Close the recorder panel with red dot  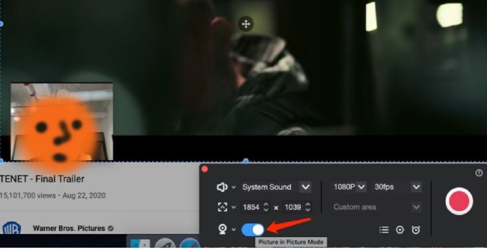[x=205, y=169]
